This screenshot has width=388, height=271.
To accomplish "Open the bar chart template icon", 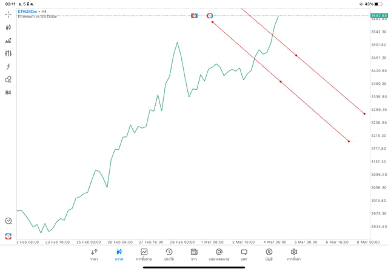I will 8,40.
